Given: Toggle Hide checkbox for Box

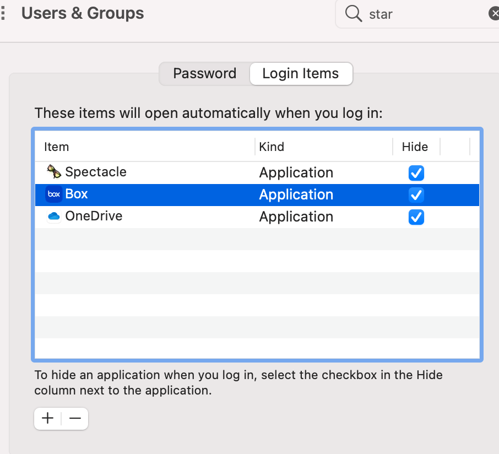Looking at the screenshot, I should [416, 195].
